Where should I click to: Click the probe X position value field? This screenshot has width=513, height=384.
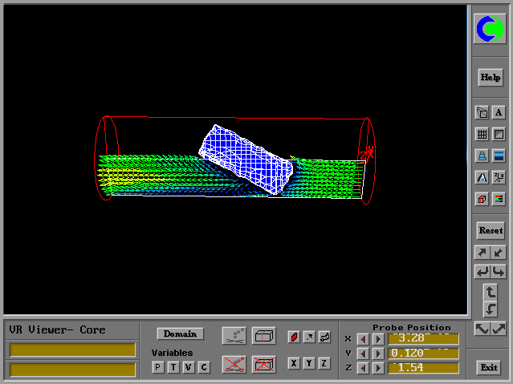(423, 339)
